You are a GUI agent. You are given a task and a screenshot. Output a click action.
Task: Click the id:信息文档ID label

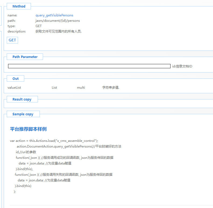[x=182, y=66]
